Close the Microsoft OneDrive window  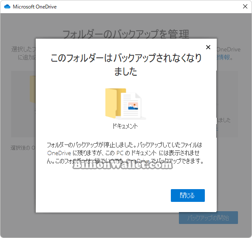pos(245,6)
